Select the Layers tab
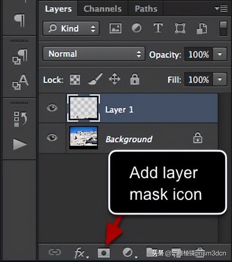Viewport: 232px width, 262px height. pos(58,9)
